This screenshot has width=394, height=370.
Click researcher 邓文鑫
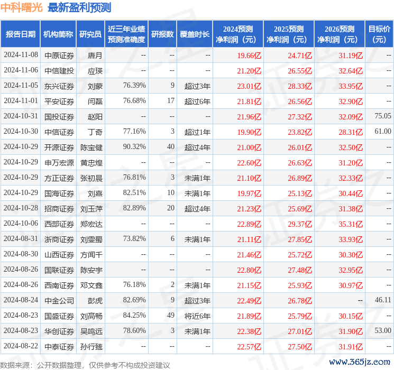point(91,285)
